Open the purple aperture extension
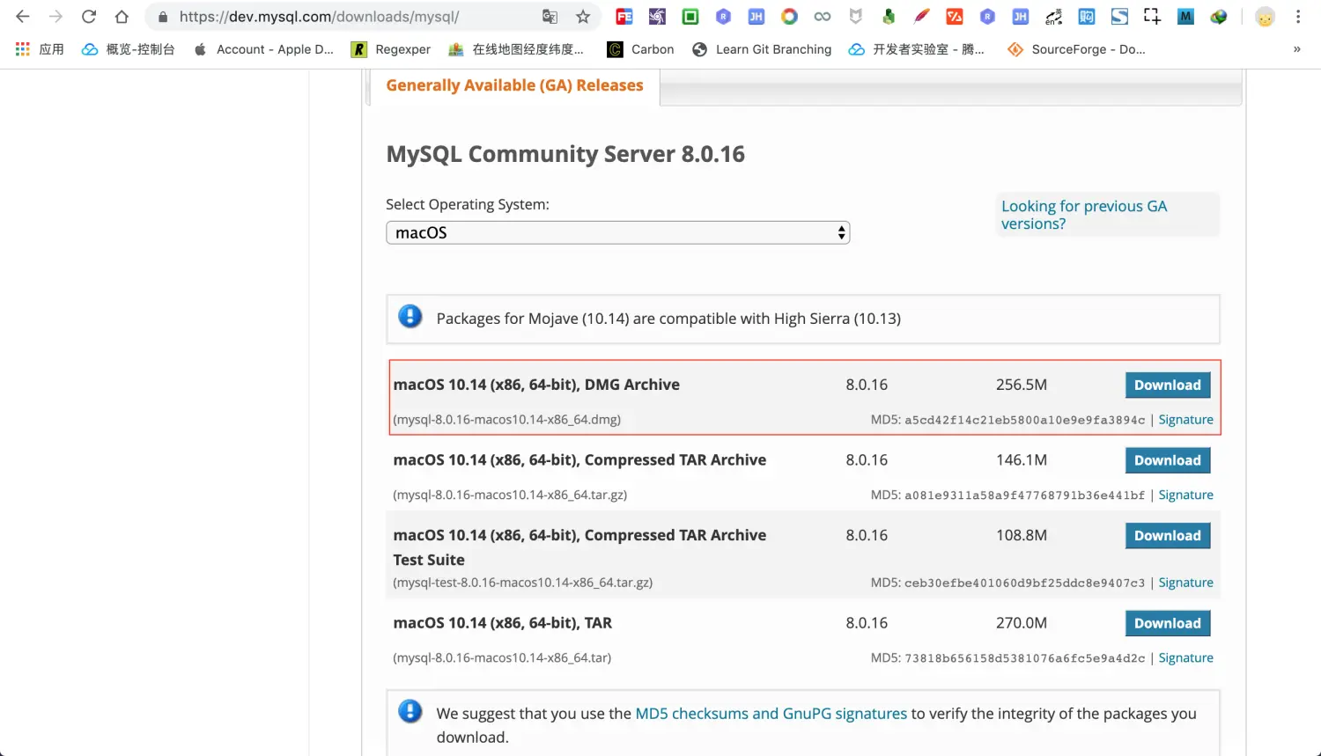The image size is (1321, 756). (x=657, y=17)
